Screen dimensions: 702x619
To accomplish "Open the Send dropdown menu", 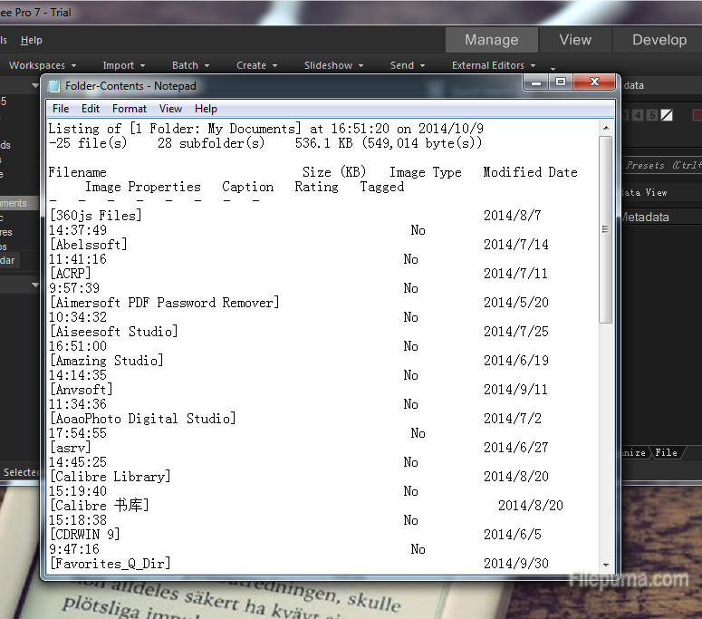I will (x=407, y=65).
